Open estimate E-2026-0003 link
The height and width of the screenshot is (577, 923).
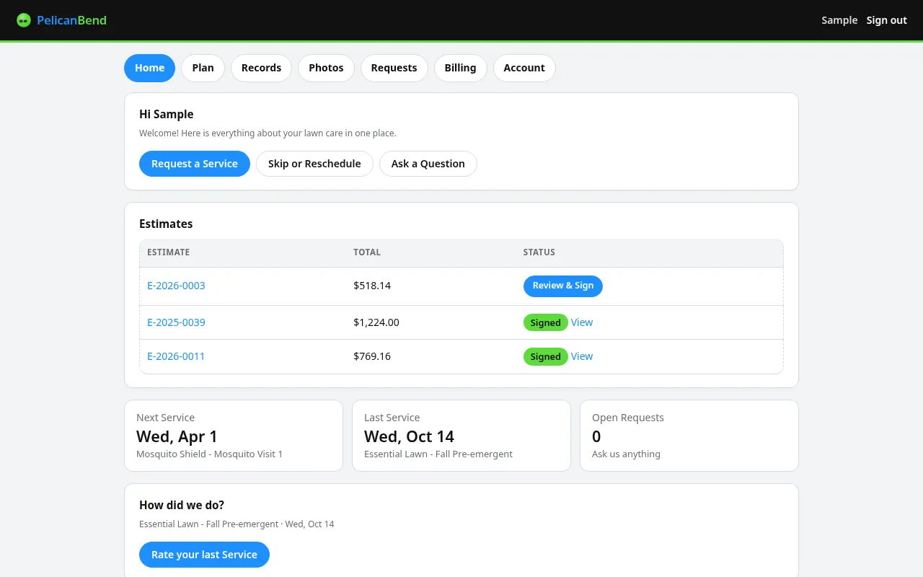click(176, 286)
